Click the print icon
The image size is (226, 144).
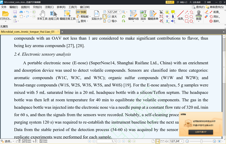click(x=15, y=16)
